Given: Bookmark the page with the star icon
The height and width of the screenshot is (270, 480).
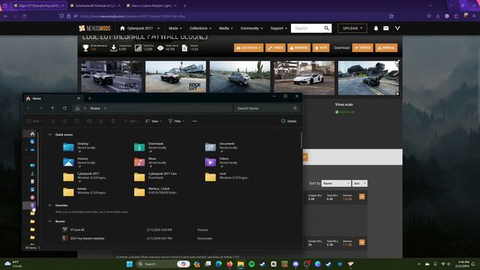Looking at the screenshot, I should coord(391,16).
